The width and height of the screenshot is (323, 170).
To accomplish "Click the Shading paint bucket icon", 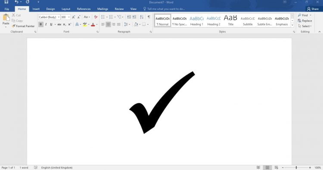I will tap(136, 24).
